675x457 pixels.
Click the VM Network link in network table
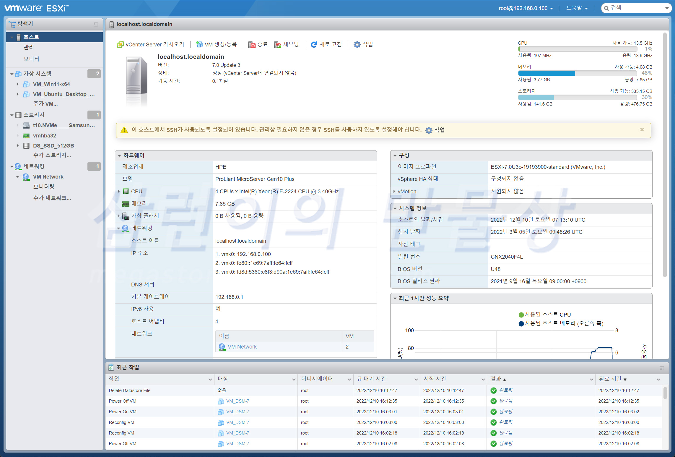coord(242,347)
